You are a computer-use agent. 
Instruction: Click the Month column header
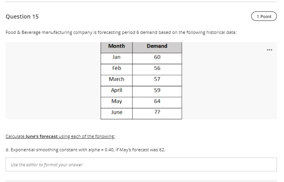pyautogui.click(x=117, y=48)
